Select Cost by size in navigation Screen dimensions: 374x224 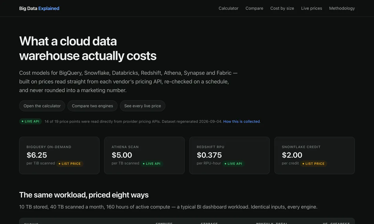282,8
